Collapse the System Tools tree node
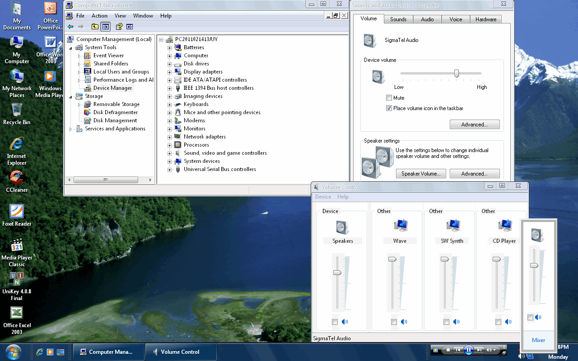Image resolution: width=578 pixels, height=361 pixels. click(71, 47)
